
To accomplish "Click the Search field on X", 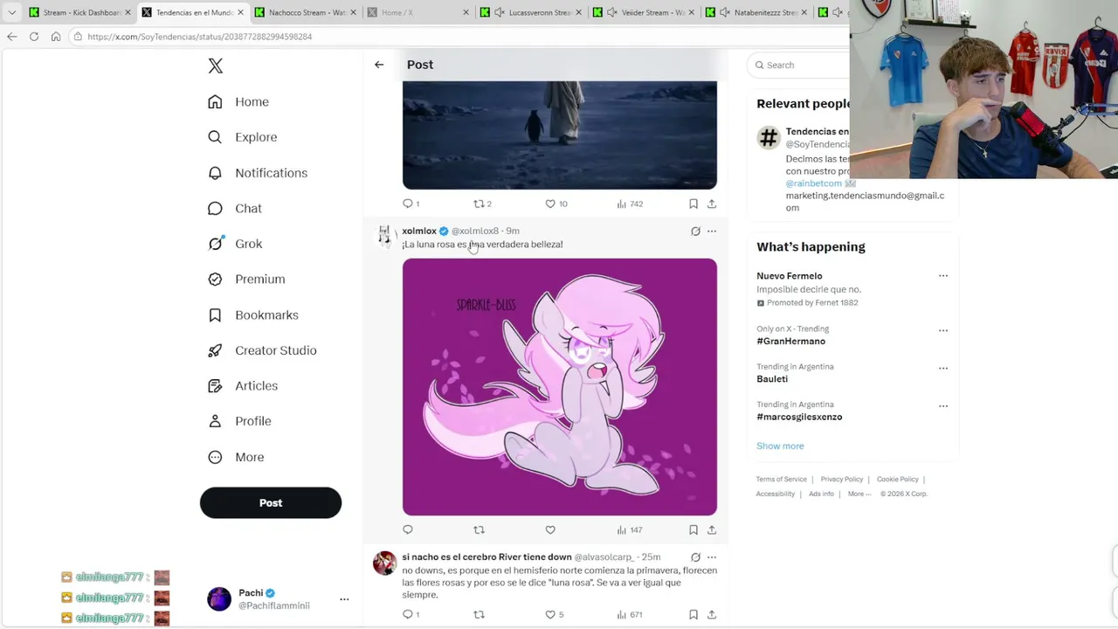I will tap(799, 65).
